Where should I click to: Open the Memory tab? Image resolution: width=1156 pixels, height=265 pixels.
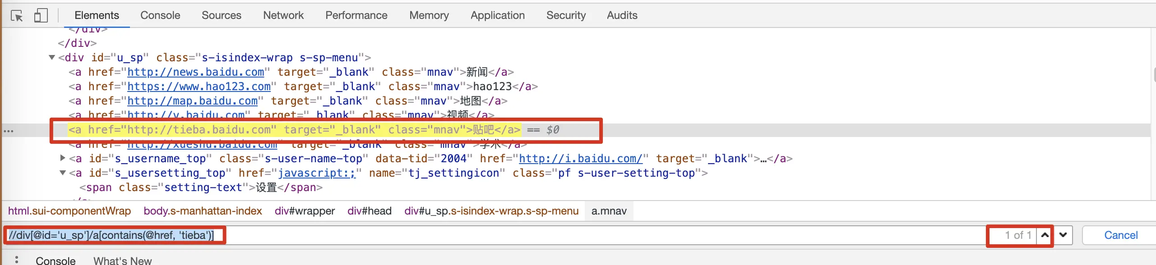429,15
